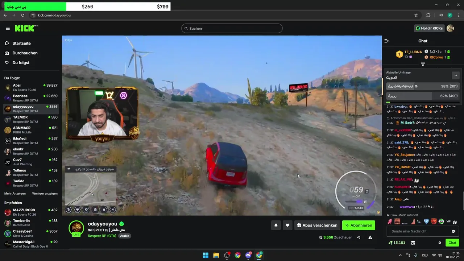The height and width of the screenshot is (261, 464).
Task: Open Discord in taskbar
Action: click(x=248, y=255)
